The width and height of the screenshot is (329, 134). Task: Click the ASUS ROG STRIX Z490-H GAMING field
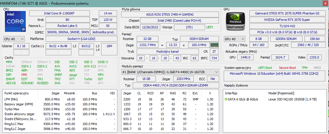tap(170, 14)
